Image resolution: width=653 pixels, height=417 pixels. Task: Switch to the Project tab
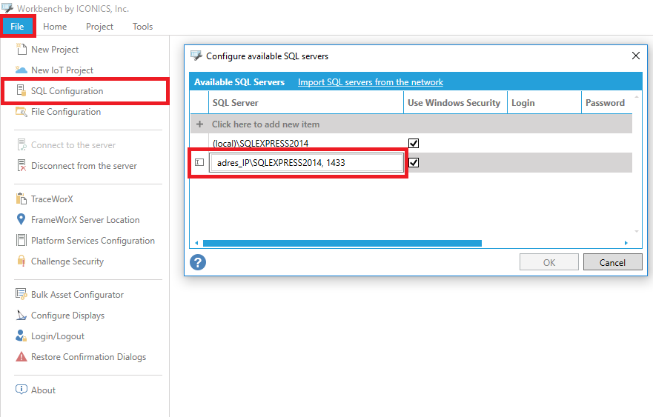pos(99,26)
